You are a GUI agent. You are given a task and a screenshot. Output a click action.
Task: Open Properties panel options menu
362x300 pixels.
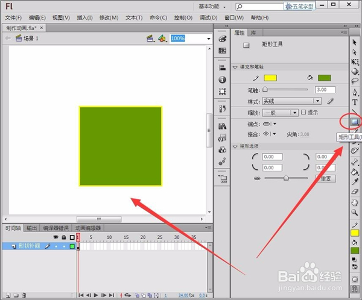click(x=344, y=33)
